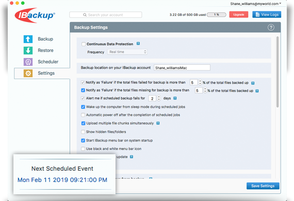Image resolution: width=294 pixels, height=201 pixels.
Task: Click the settings panel vertical scrollbar
Action: pyautogui.click(x=277, y=72)
